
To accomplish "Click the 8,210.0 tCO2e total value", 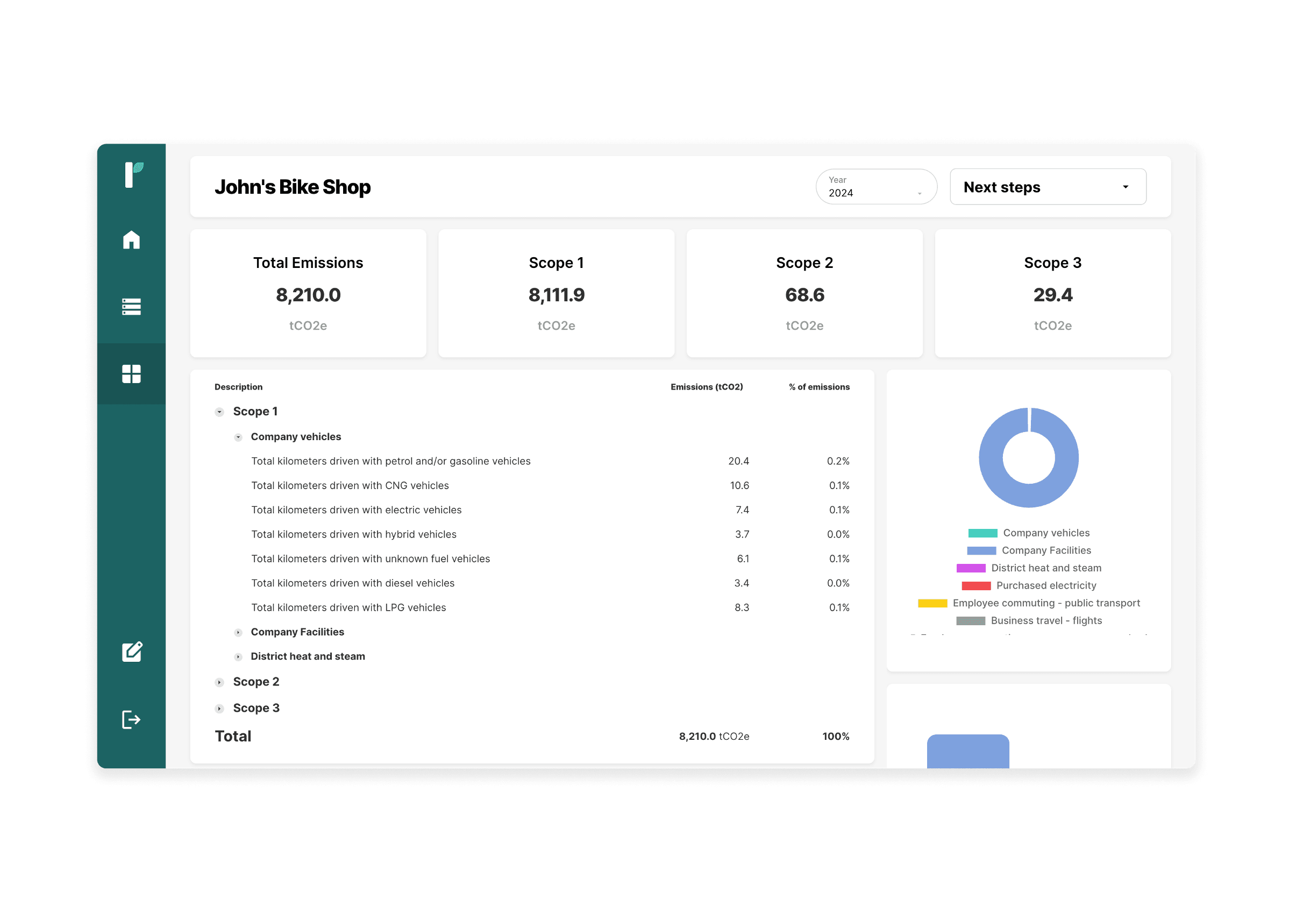I will click(x=714, y=736).
